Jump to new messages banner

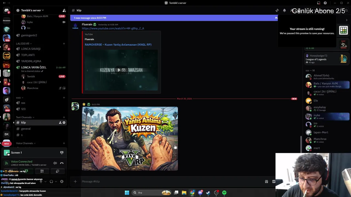[x=174, y=18]
